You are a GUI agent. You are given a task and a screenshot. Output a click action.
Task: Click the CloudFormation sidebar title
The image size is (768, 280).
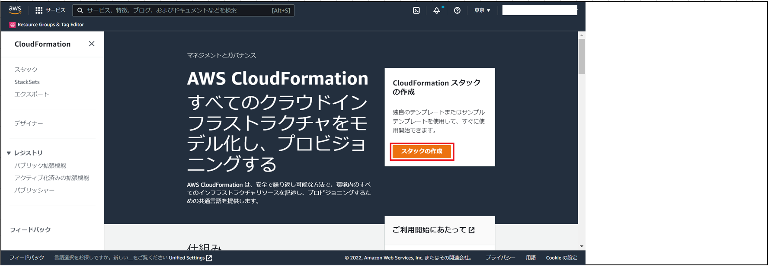tap(42, 44)
